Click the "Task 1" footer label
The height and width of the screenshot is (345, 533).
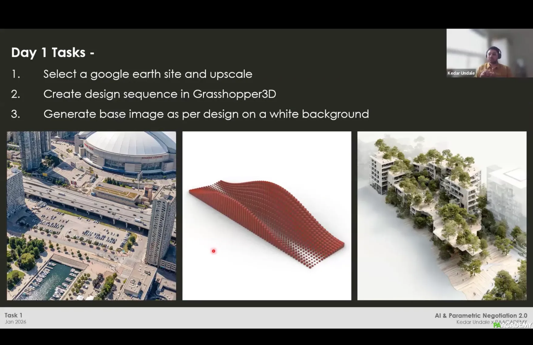point(13,315)
